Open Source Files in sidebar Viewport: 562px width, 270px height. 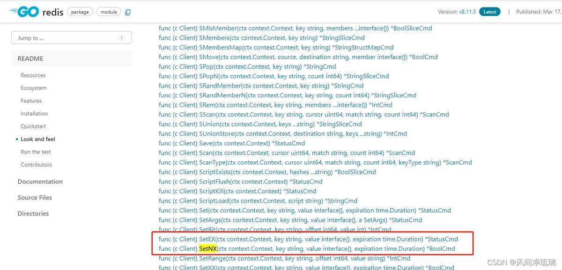(x=35, y=197)
